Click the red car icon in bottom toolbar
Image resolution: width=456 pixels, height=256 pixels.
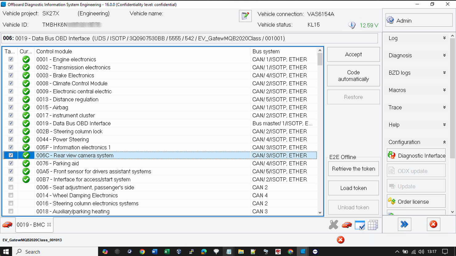click(x=347, y=225)
